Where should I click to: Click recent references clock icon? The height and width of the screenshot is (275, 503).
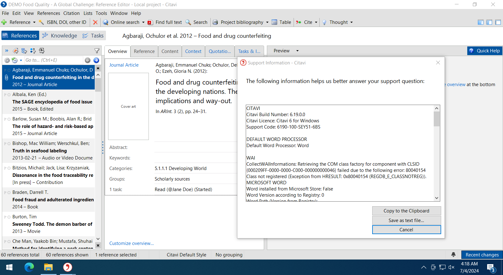(x=15, y=60)
